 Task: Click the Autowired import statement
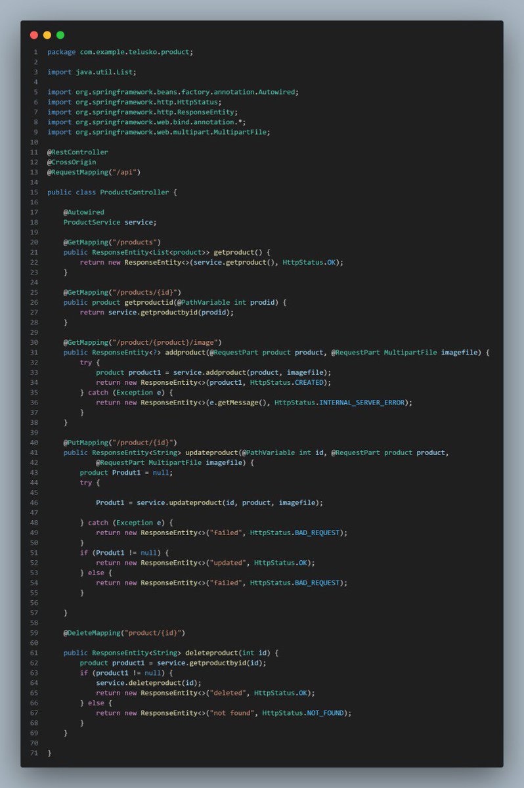tap(173, 92)
